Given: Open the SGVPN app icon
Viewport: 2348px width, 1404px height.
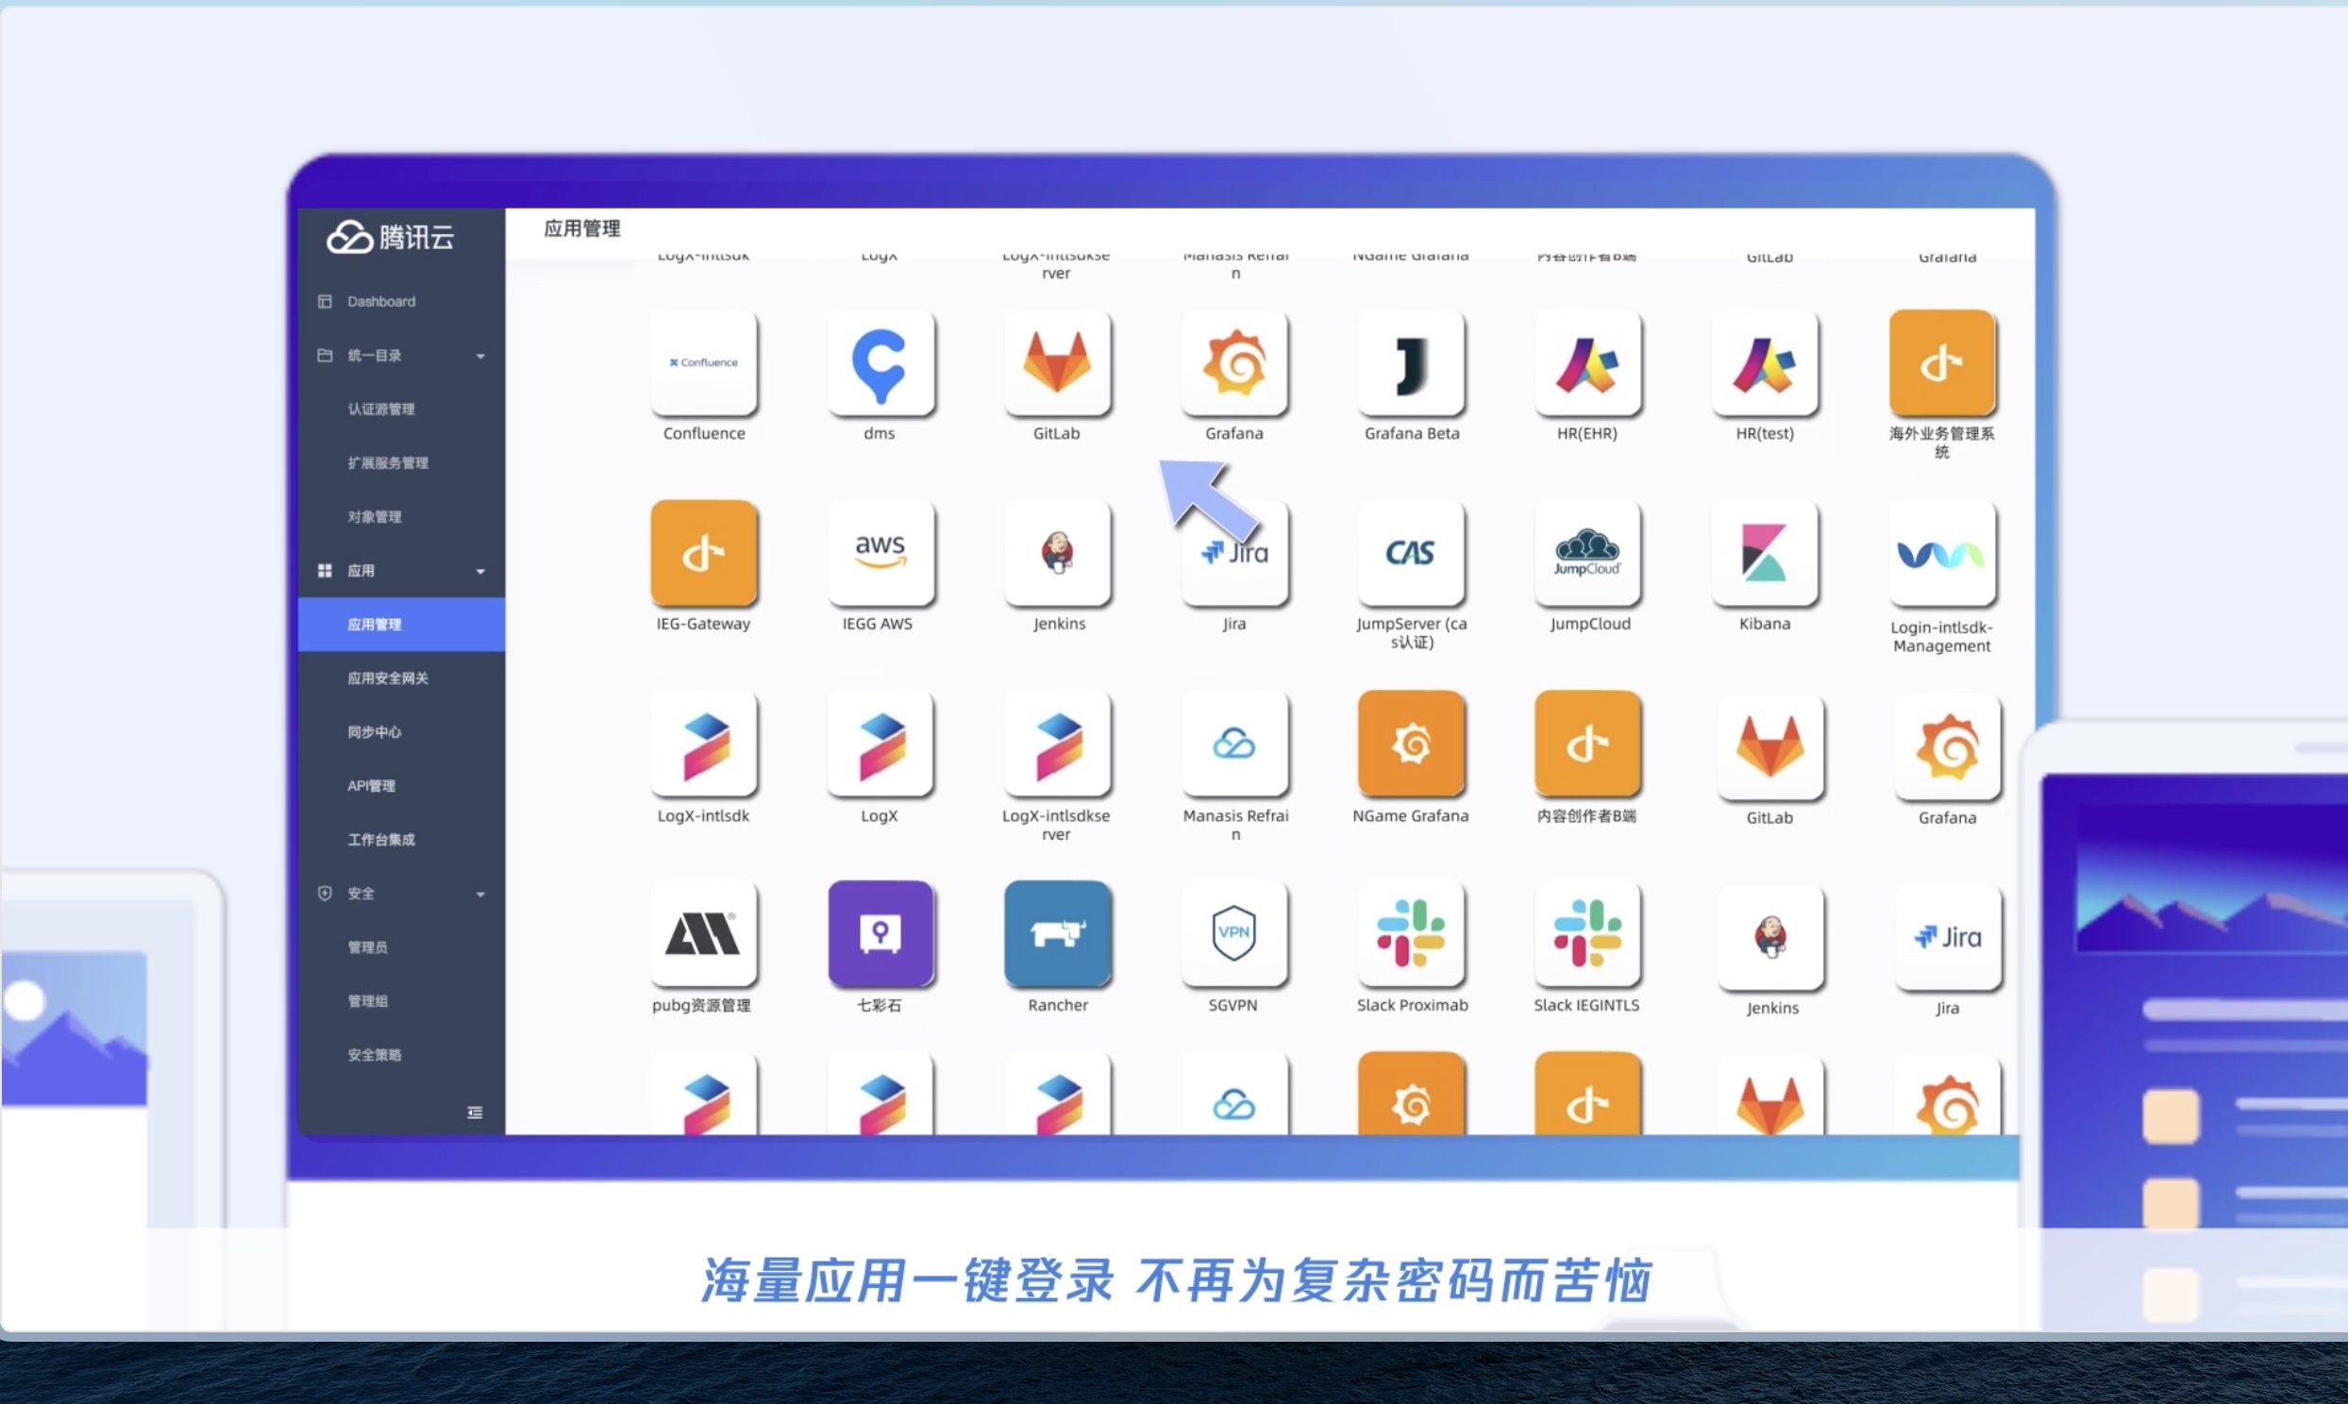Looking at the screenshot, I should point(1234,934).
